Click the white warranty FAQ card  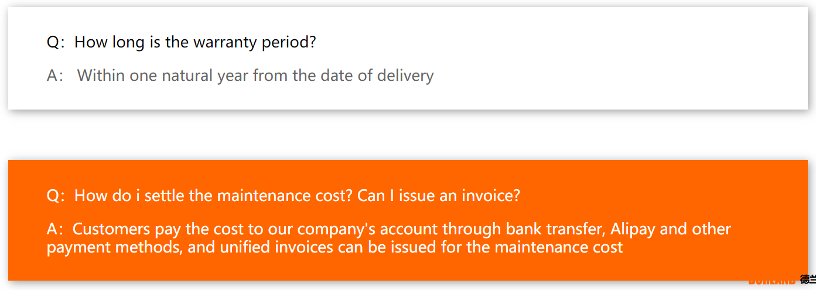(x=408, y=58)
